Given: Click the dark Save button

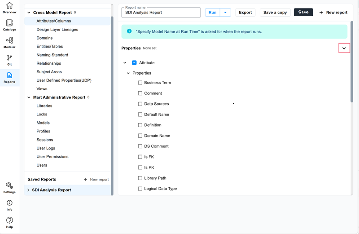Looking at the screenshot, I should pyautogui.click(x=303, y=12).
